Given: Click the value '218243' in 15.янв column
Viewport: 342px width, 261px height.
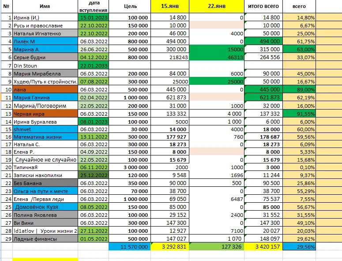Looking at the screenshot, I should (170, 57).
